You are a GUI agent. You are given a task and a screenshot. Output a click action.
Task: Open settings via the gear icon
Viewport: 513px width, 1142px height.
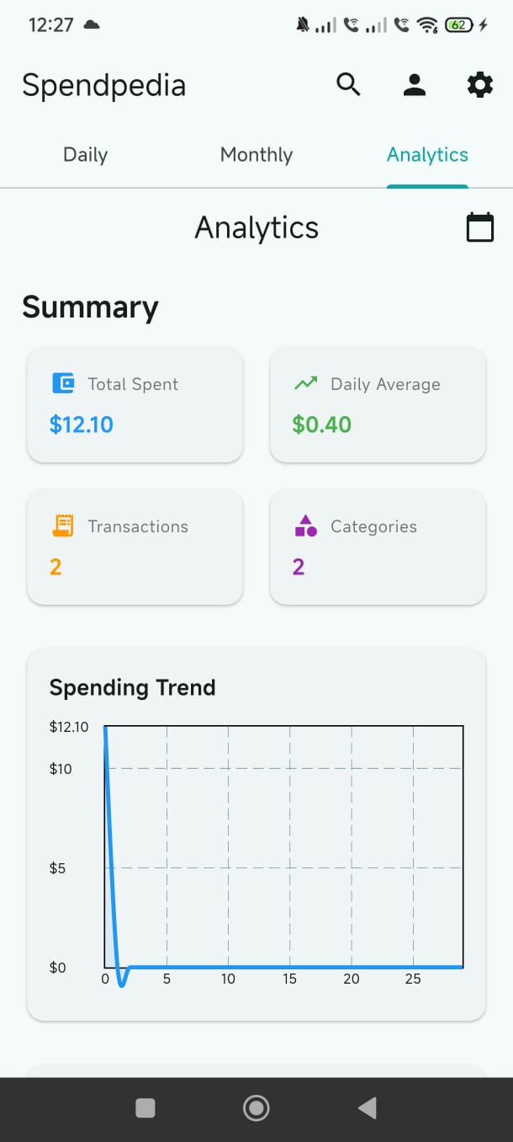point(479,84)
